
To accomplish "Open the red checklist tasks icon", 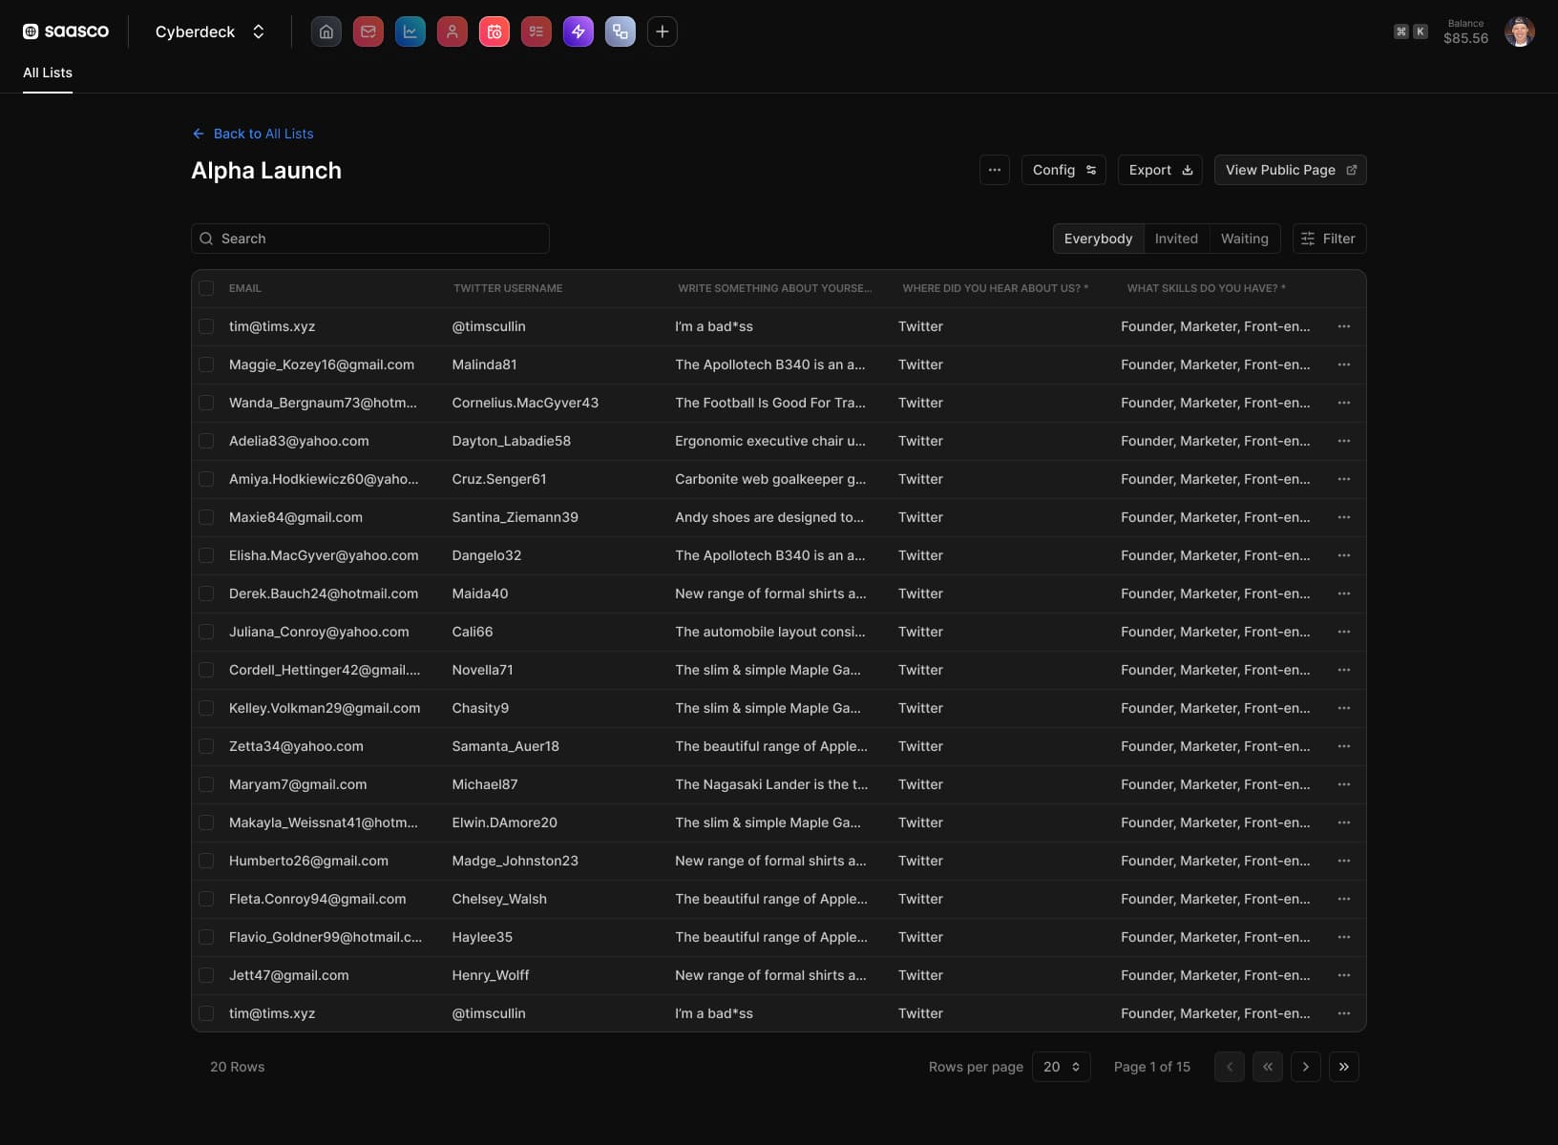I will (x=536, y=31).
